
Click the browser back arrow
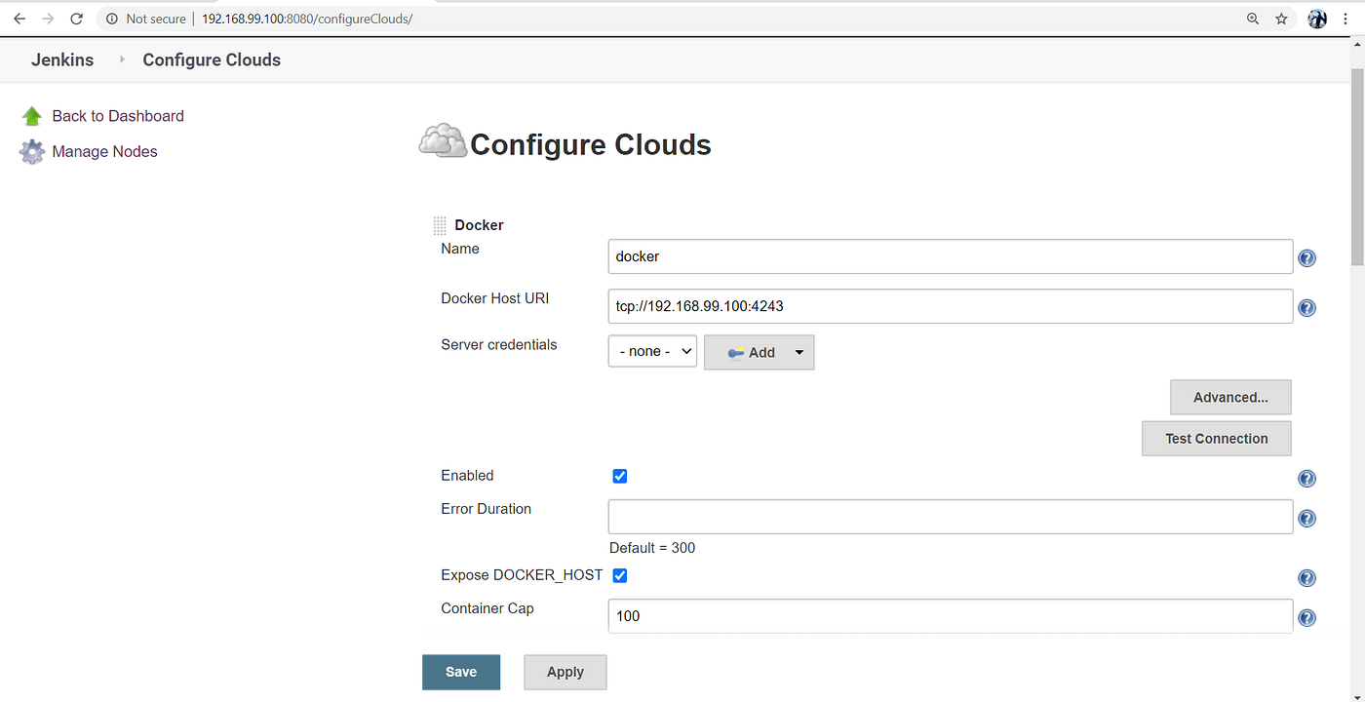click(x=19, y=19)
